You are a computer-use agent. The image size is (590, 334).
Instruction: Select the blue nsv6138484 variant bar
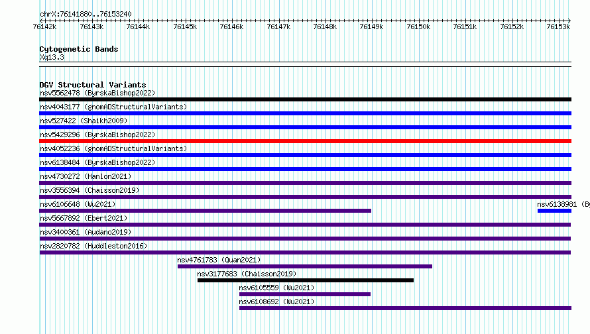(x=305, y=169)
